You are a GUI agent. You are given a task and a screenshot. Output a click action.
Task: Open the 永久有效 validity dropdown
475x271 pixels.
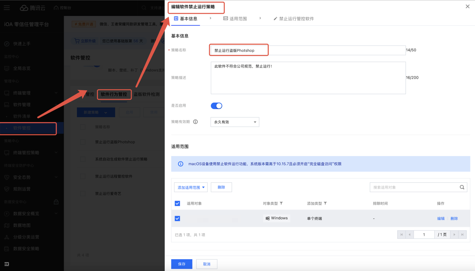tap(235, 122)
